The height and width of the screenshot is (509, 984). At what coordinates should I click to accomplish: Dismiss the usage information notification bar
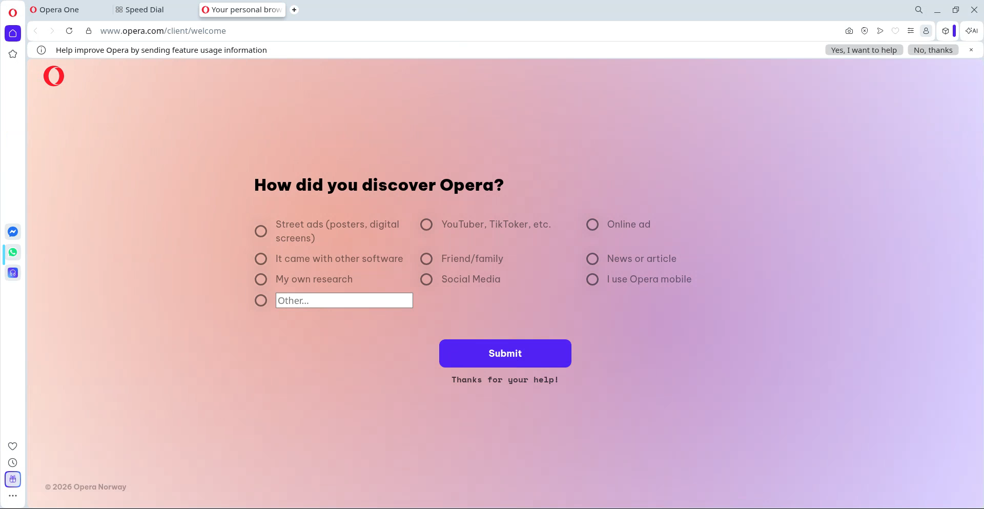[x=971, y=50]
